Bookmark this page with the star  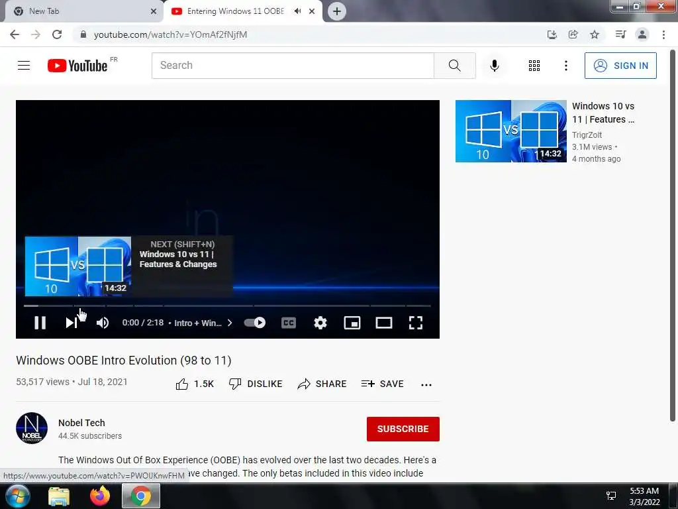(x=595, y=34)
